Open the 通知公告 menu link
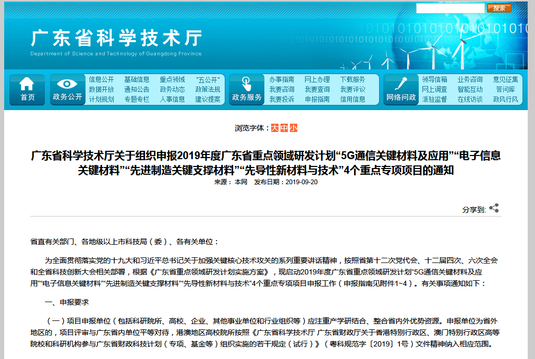This screenshot has width=535, height=359. tap(137, 89)
